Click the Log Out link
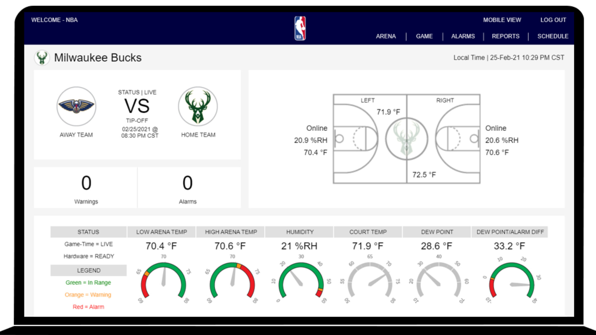596x335 pixels. pos(553,20)
